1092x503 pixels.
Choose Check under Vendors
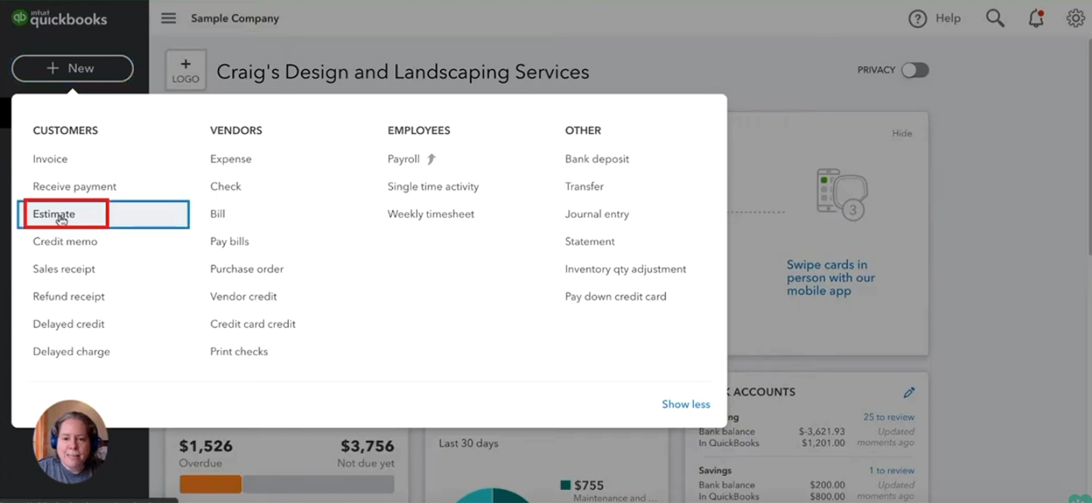pyautogui.click(x=225, y=186)
